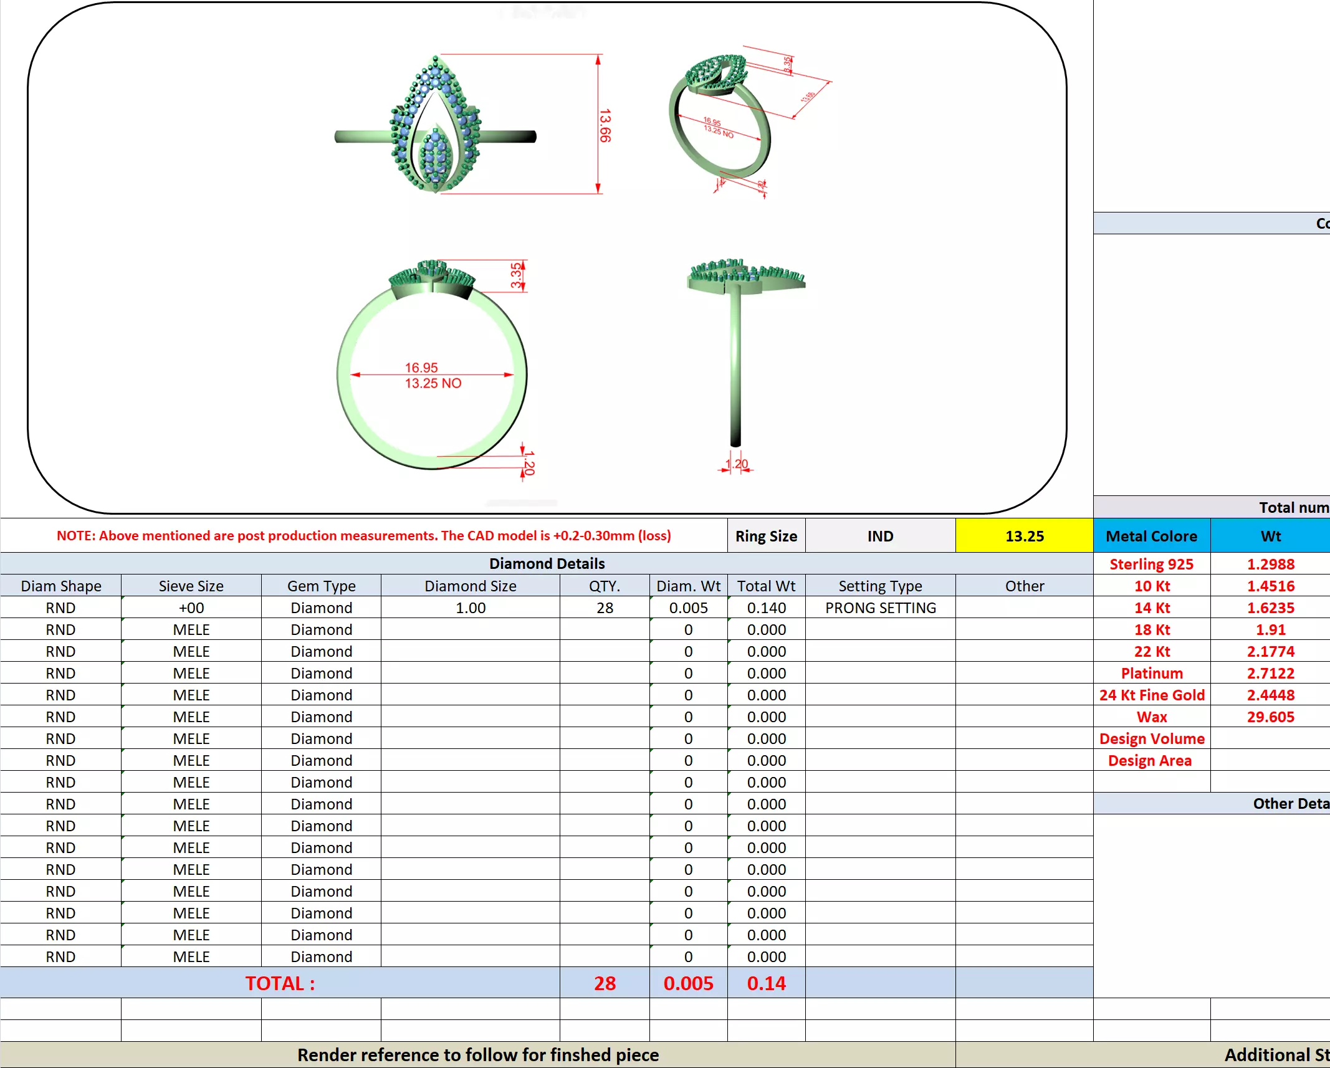This screenshot has height=1068, width=1330.
Task: Click the yellow ring size 13.25 cell
Action: click(1024, 536)
